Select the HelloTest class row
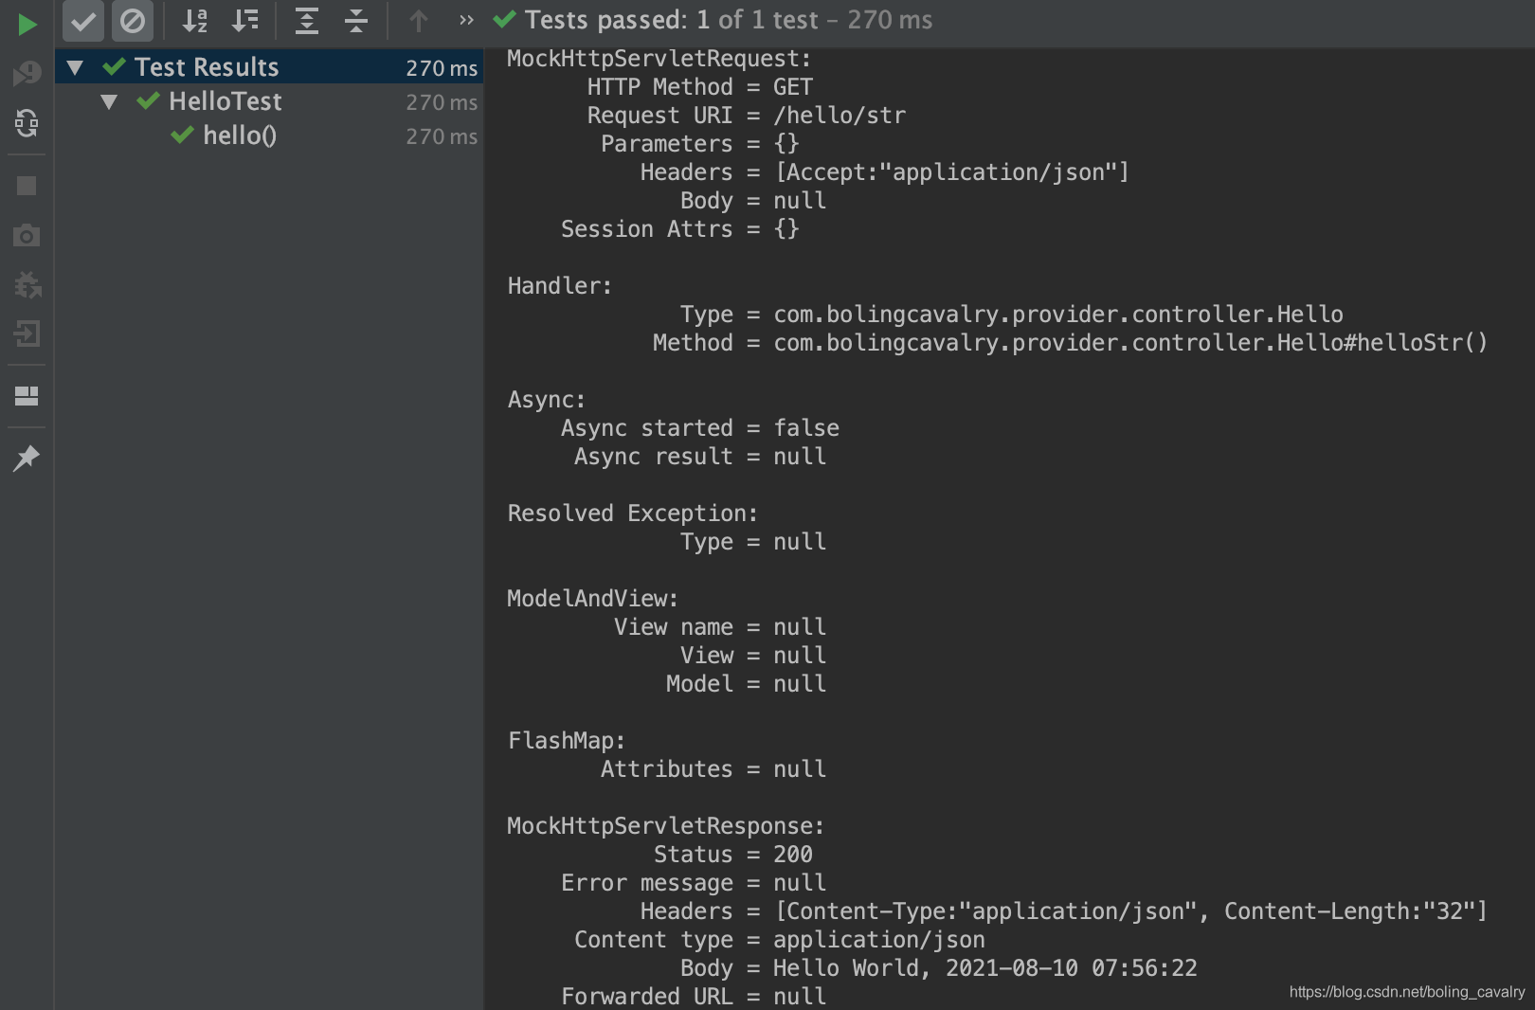This screenshot has height=1010, width=1535. pos(269,101)
